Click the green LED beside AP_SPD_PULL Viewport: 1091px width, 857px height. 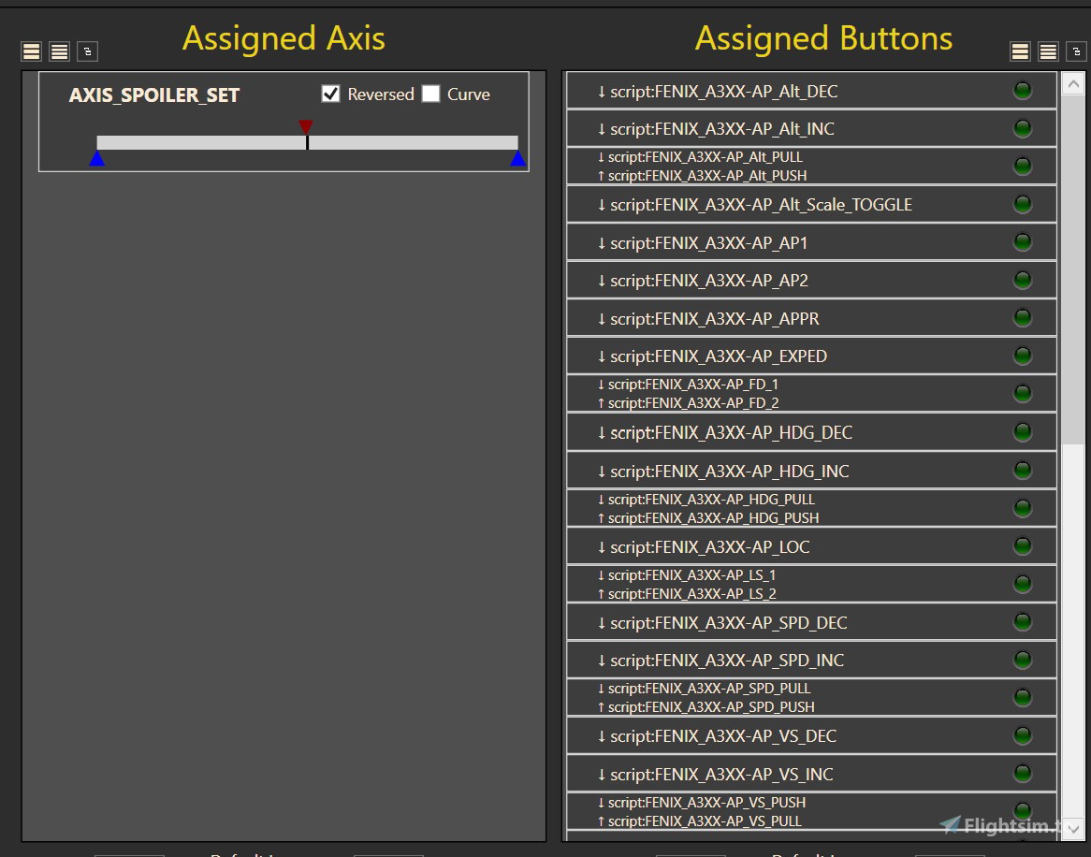[1023, 697]
